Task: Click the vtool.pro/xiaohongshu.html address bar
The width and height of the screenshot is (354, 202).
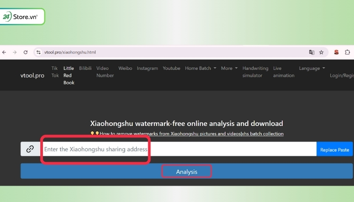Action: coord(181,52)
